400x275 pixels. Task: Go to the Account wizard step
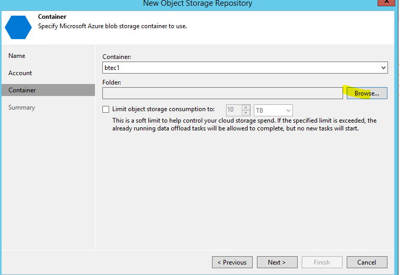(20, 73)
